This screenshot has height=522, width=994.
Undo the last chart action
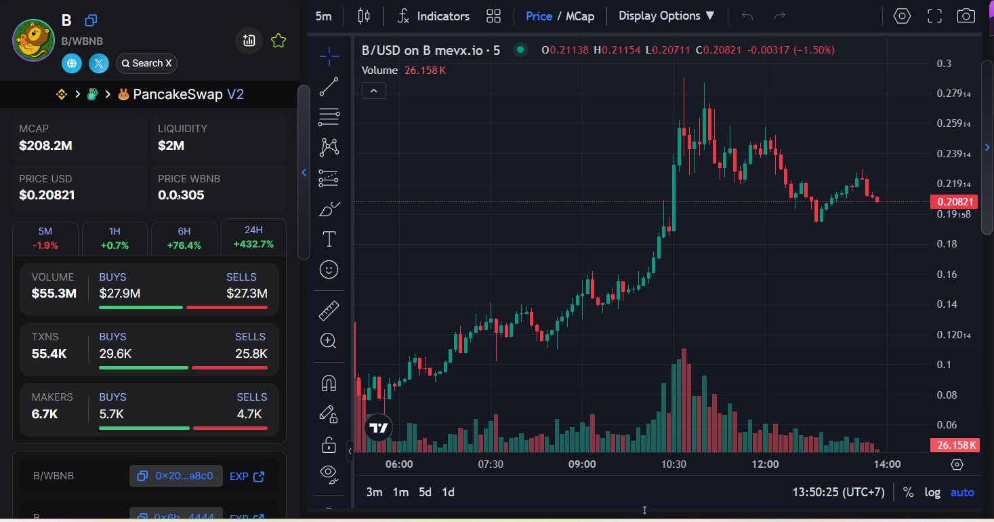(x=747, y=16)
